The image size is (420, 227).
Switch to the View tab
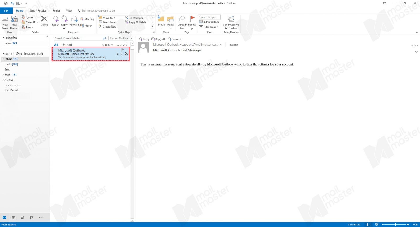(x=69, y=11)
